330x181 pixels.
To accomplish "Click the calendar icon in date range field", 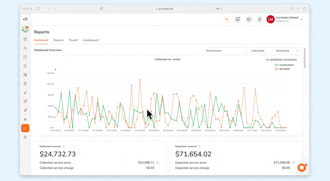I will 297,51.
